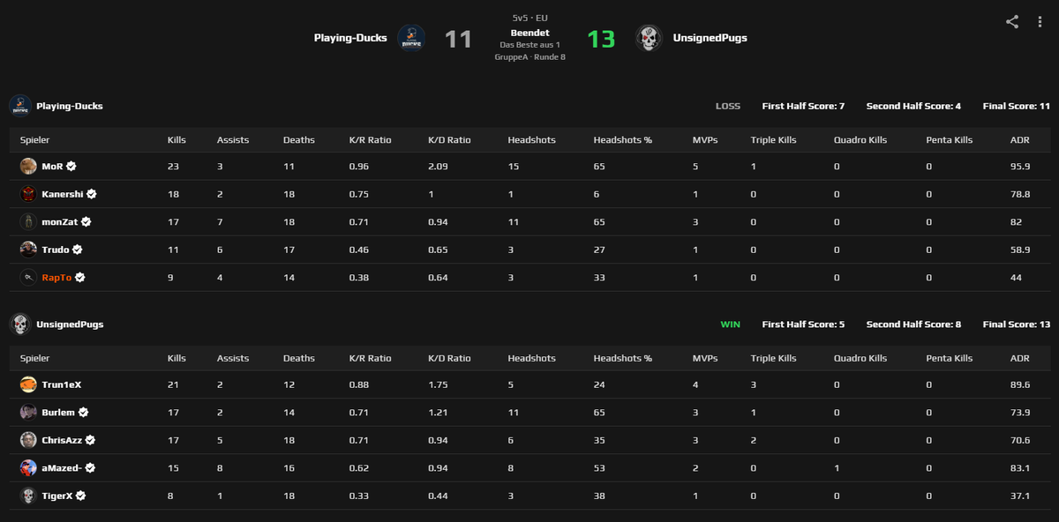Click Trun1eX's player avatar
Image resolution: width=1059 pixels, height=522 pixels.
(28, 384)
